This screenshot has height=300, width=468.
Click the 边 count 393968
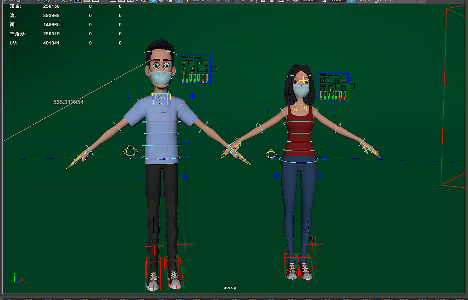coord(51,16)
